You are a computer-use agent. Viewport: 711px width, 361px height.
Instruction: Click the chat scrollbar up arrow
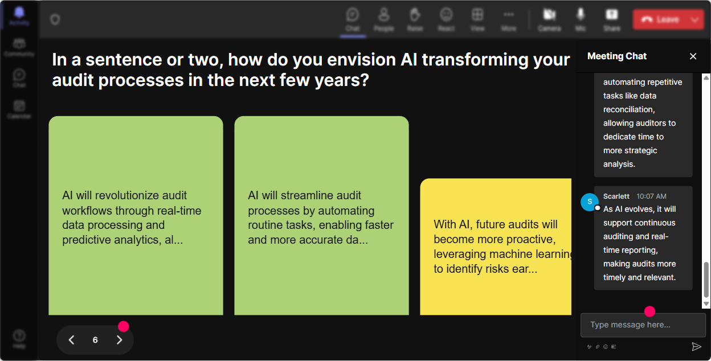pyautogui.click(x=706, y=77)
